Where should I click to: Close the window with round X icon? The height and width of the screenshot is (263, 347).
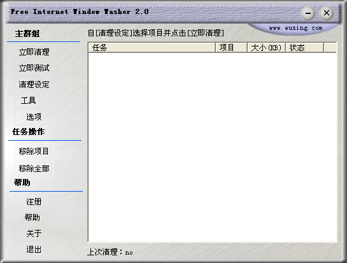click(x=327, y=13)
